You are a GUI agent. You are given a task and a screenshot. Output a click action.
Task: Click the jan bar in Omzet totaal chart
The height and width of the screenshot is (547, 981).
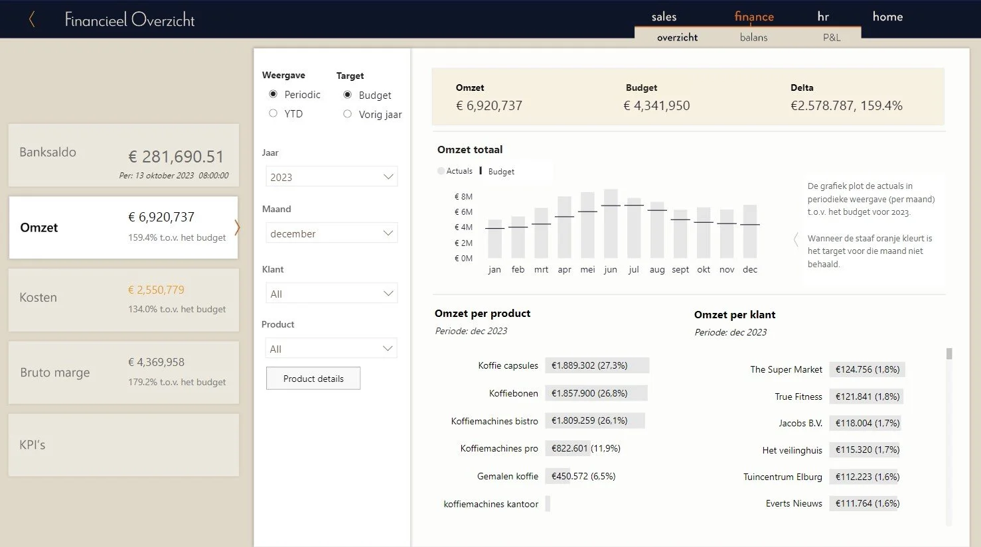[494, 239]
